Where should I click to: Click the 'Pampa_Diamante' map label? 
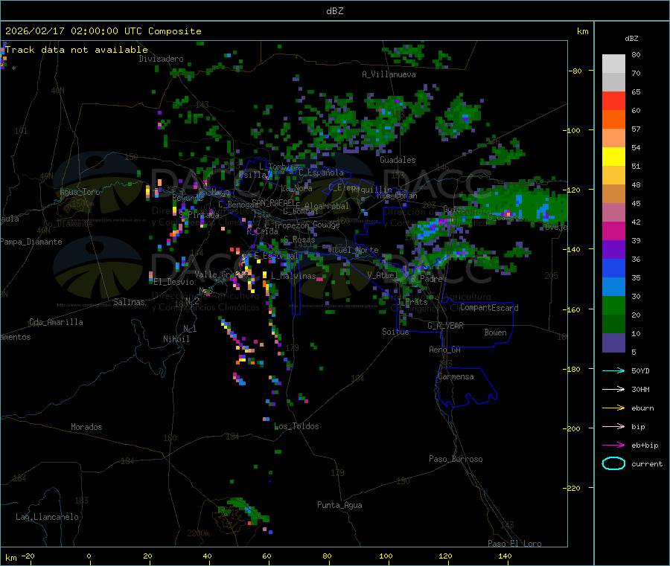[31, 242]
